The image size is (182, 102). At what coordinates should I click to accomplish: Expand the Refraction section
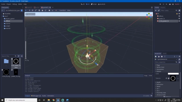(x=160, y=84)
